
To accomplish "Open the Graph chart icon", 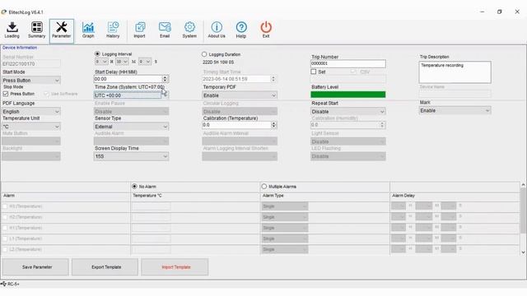I will pos(88,30).
